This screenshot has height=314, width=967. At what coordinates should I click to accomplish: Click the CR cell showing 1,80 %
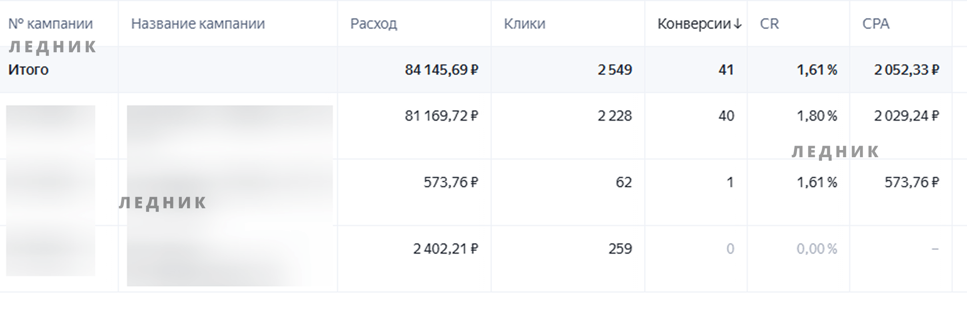click(x=817, y=116)
